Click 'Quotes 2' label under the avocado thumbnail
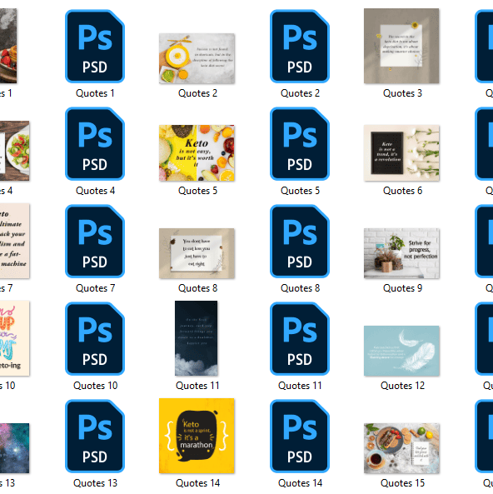This screenshot has width=493, height=494. coord(197,93)
